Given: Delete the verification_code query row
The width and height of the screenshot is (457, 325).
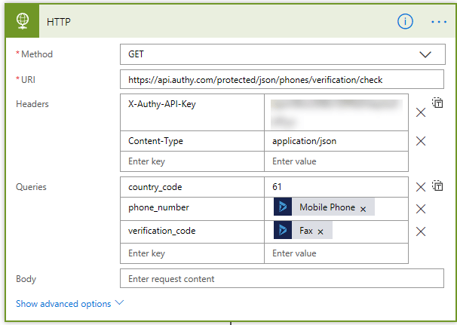Looking at the screenshot, I should pyautogui.click(x=421, y=231).
